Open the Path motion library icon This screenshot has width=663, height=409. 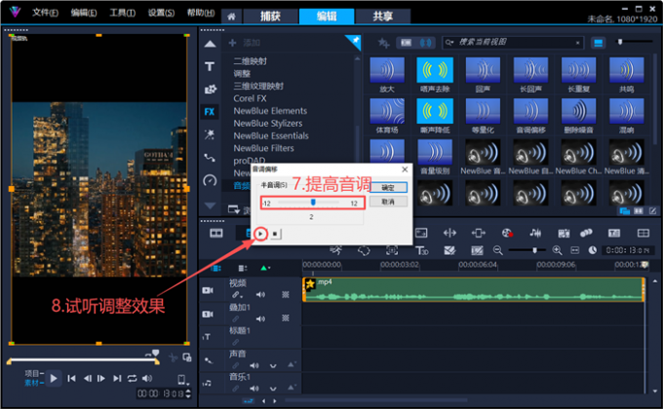210,158
